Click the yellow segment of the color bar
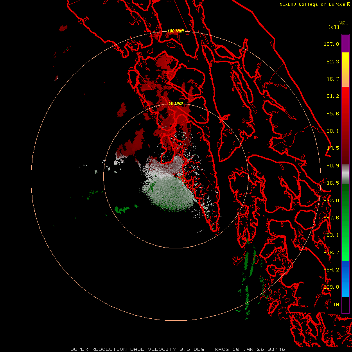This screenshot has width=352, height=352. [345, 70]
